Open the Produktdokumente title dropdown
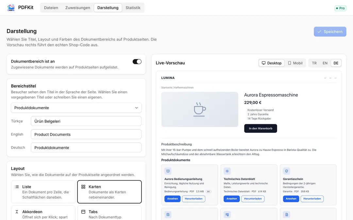 tap(76, 108)
